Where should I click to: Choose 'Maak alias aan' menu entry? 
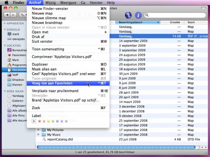point(68,69)
